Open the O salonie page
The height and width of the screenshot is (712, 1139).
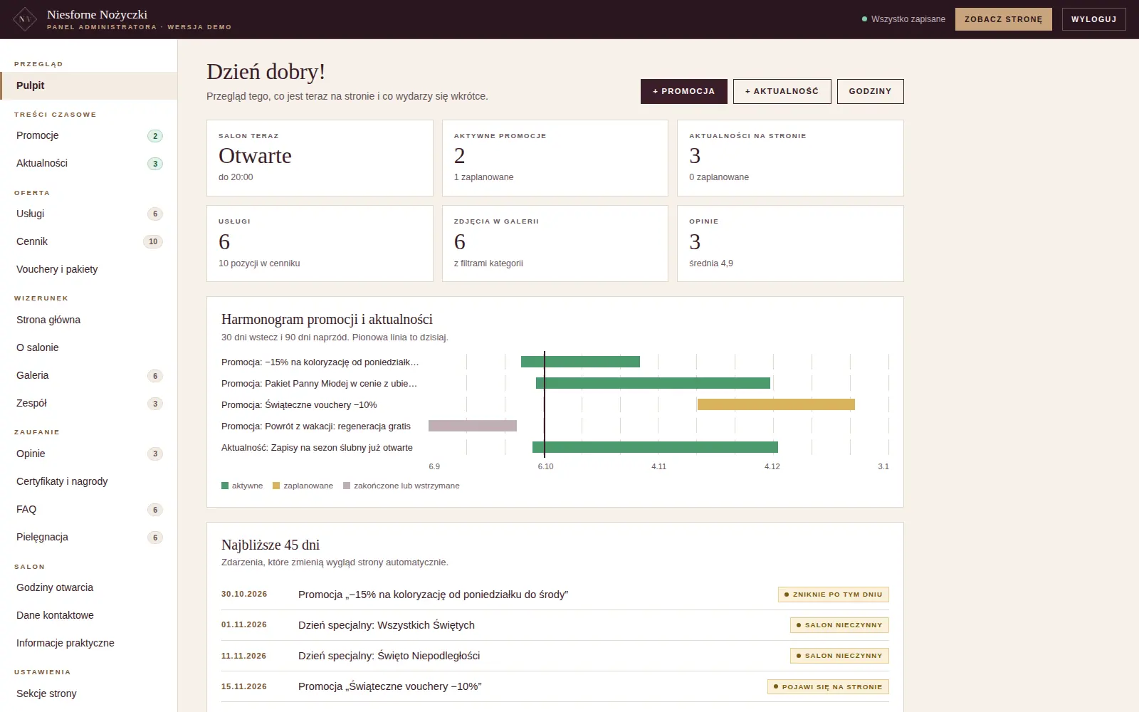88,347
